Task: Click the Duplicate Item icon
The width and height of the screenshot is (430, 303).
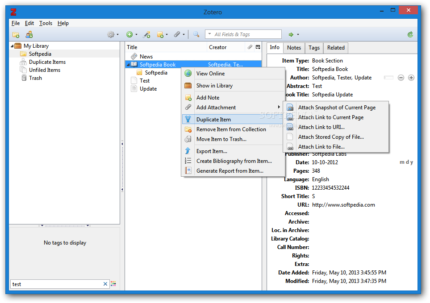Action: 188,119
